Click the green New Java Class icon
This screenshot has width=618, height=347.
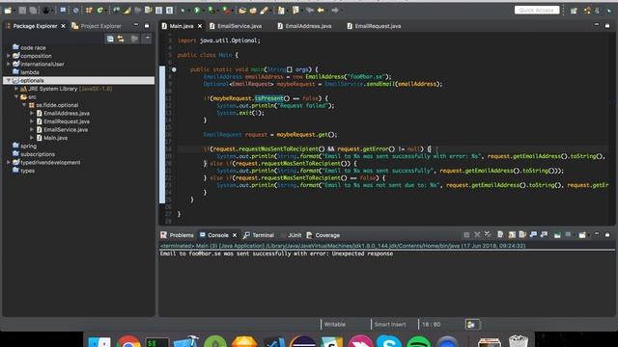click(99, 11)
